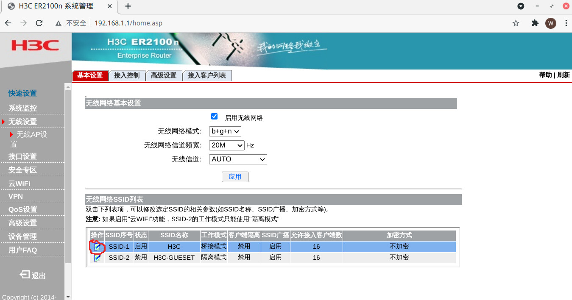This screenshot has width=572, height=300.
Task: Select the SSID-2 cell
Action: click(x=119, y=258)
